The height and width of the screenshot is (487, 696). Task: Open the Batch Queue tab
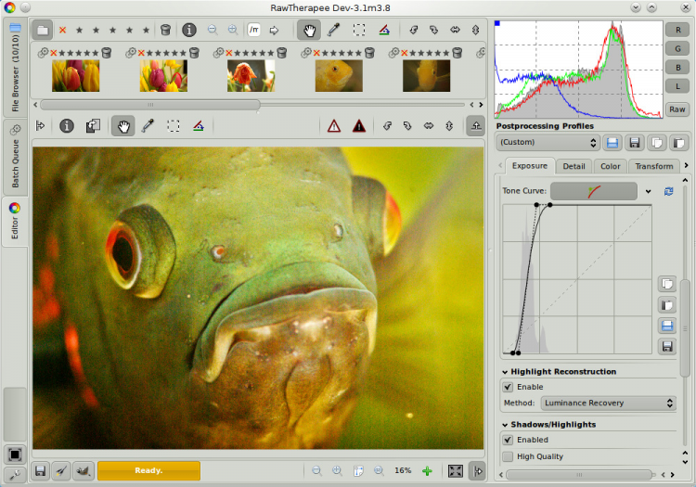[x=15, y=156]
